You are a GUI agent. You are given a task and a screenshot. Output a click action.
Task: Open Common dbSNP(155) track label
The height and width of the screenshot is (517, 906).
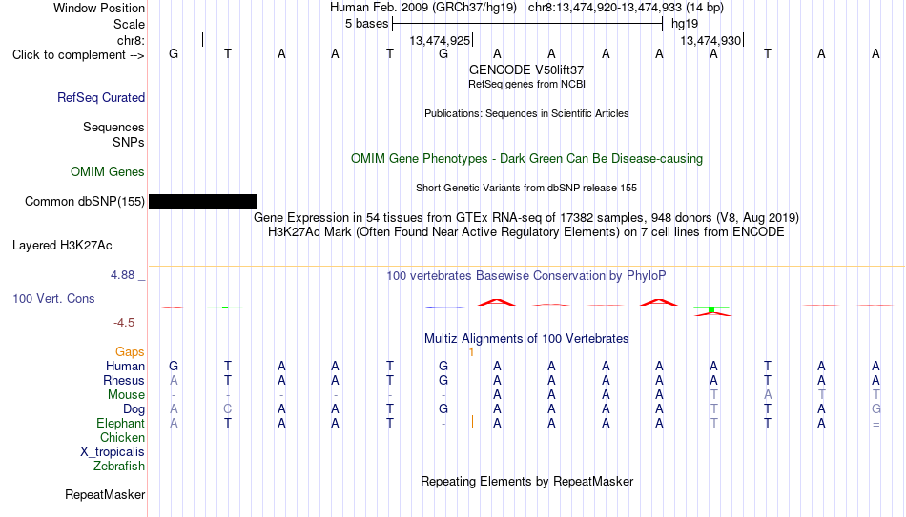84,202
